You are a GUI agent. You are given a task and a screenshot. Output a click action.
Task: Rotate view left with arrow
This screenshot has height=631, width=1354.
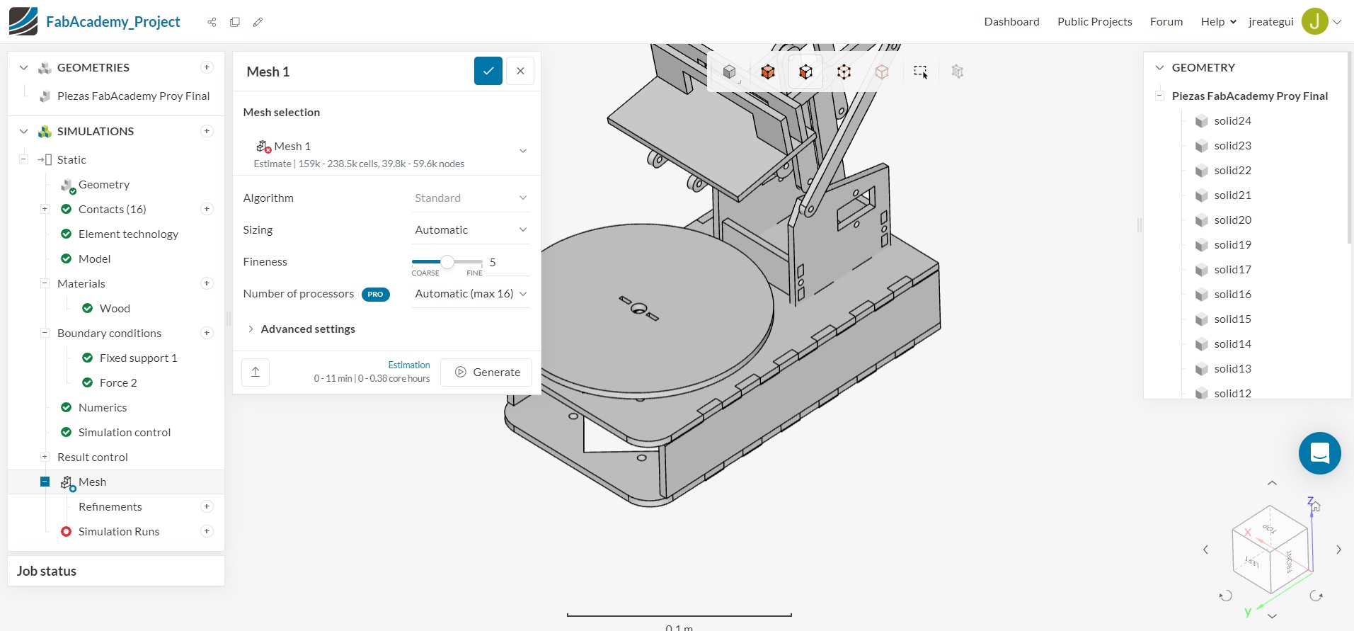point(1205,550)
